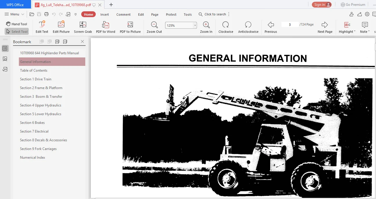Screen dimensions: 376x199
Task: Click the add collaborator person icon
Action: (352, 14)
